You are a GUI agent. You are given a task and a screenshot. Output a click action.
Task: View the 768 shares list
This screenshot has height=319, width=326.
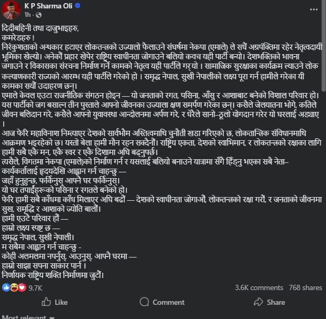tap(305, 287)
